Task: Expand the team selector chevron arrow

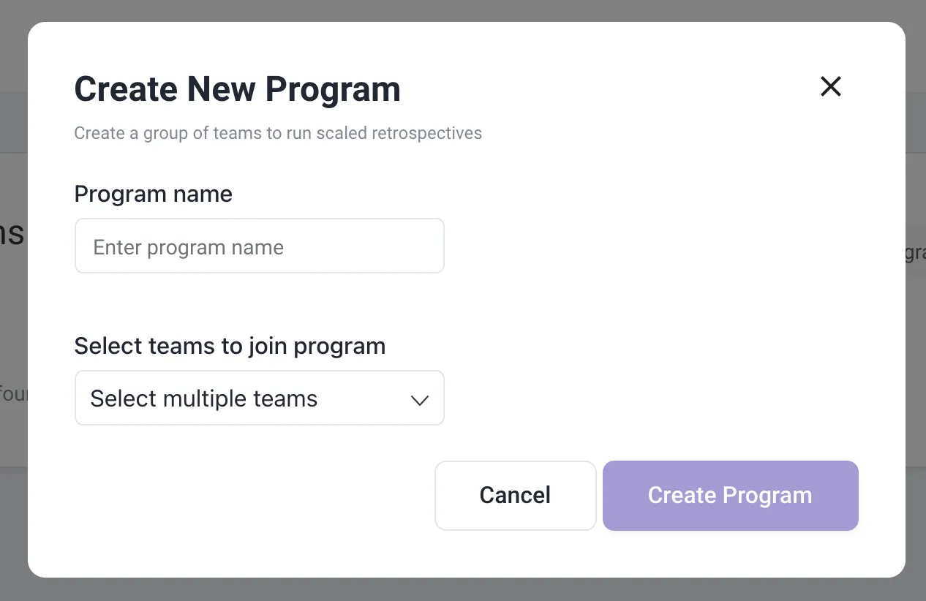Action: click(x=419, y=400)
